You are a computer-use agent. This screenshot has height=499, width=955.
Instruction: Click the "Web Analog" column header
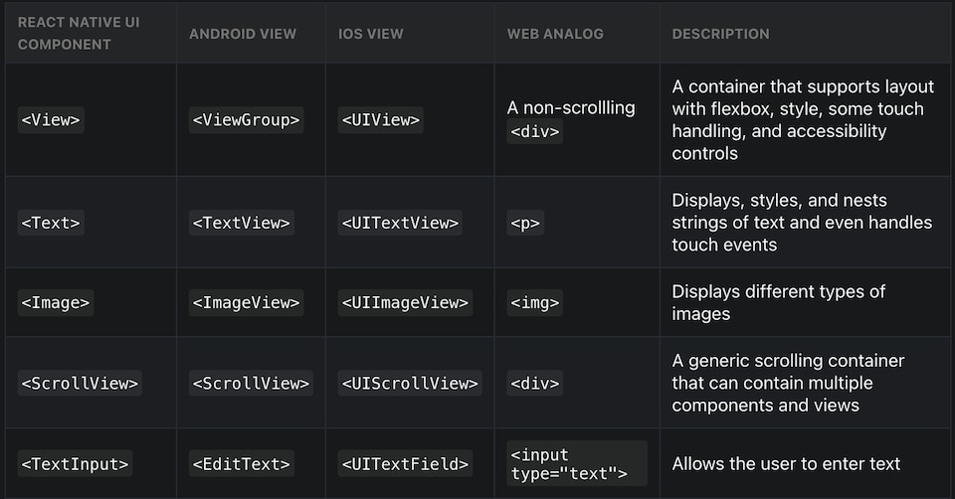coord(555,34)
